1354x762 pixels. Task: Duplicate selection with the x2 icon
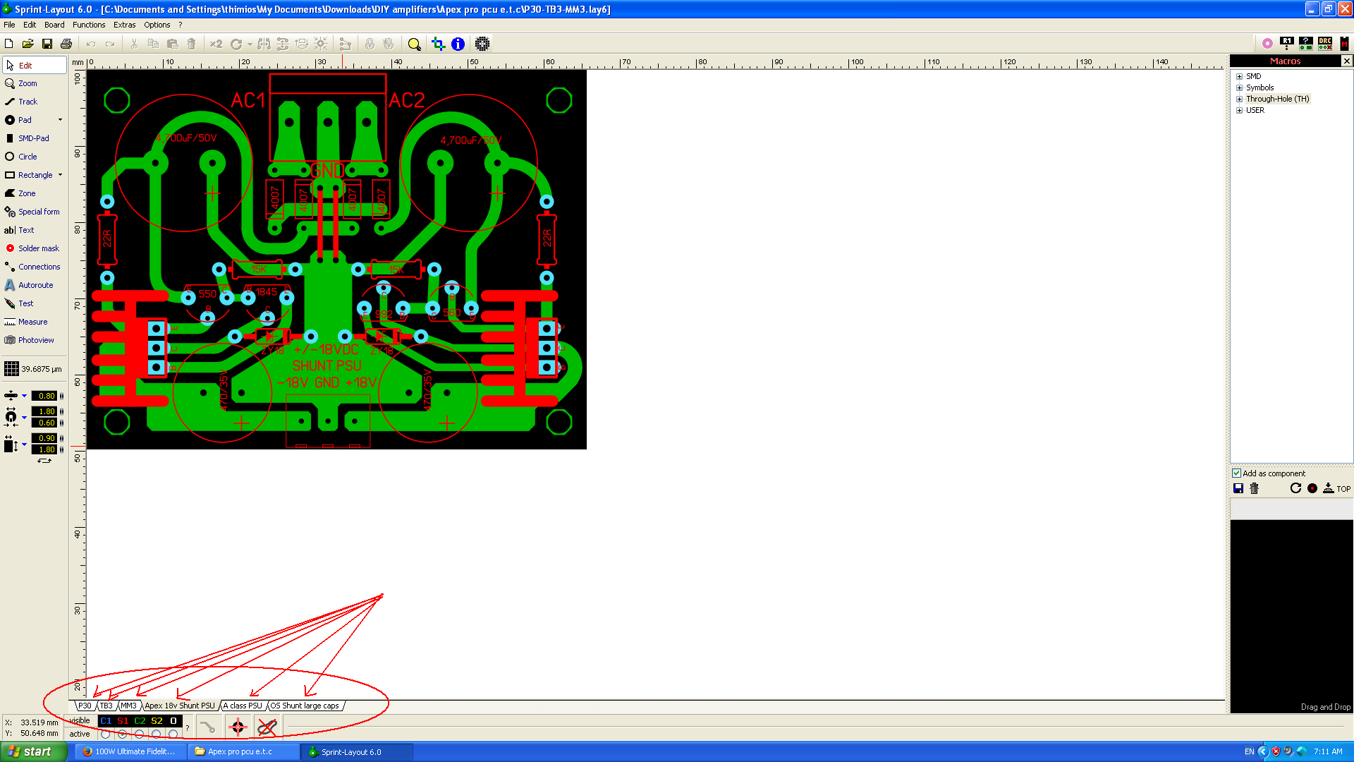point(216,44)
